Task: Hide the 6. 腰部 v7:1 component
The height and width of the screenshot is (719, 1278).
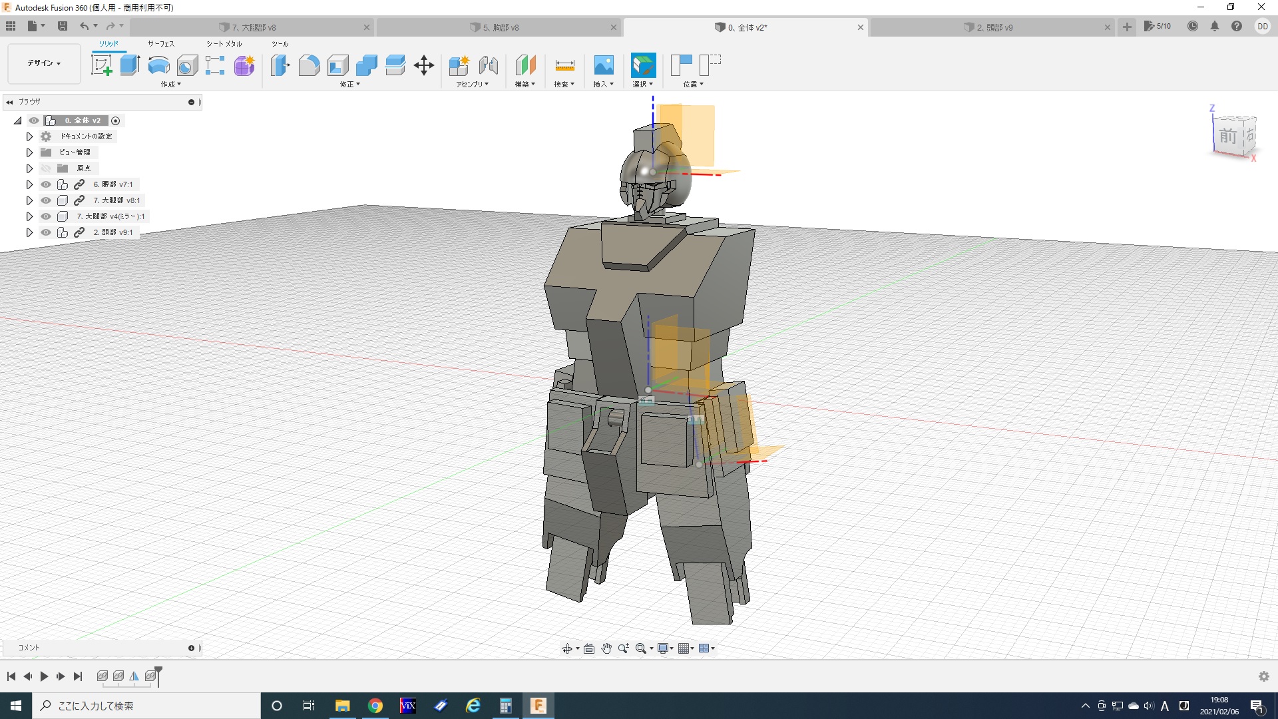Action: coord(46,184)
